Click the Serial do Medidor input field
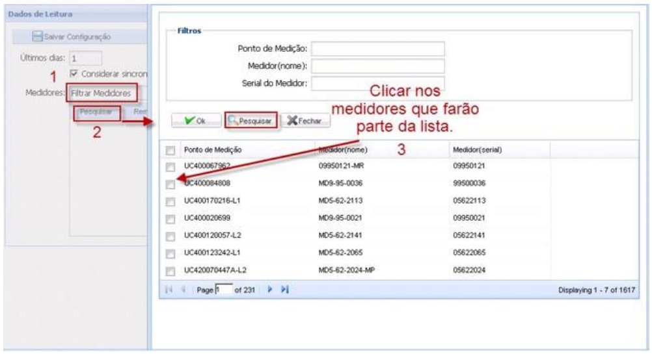This screenshot has width=652, height=354. 378,83
